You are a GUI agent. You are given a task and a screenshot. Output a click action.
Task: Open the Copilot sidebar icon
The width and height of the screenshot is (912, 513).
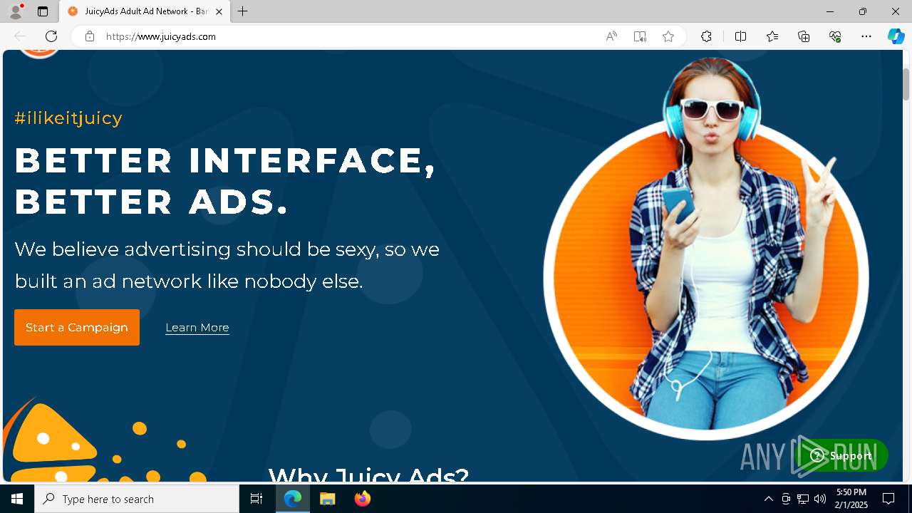click(x=896, y=36)
